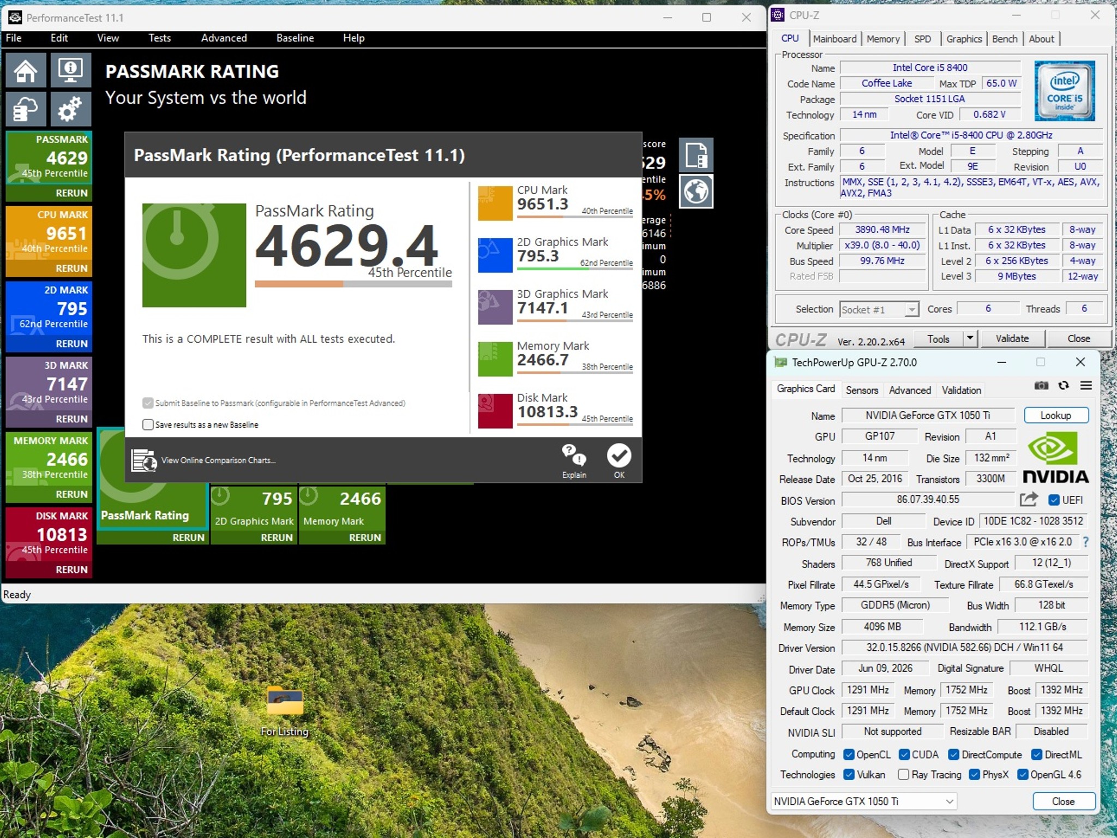This screenshot has height=838, width=1117.
Task: Click the Lookup button in GPU-Z
Action: [x=1056, y=415]
